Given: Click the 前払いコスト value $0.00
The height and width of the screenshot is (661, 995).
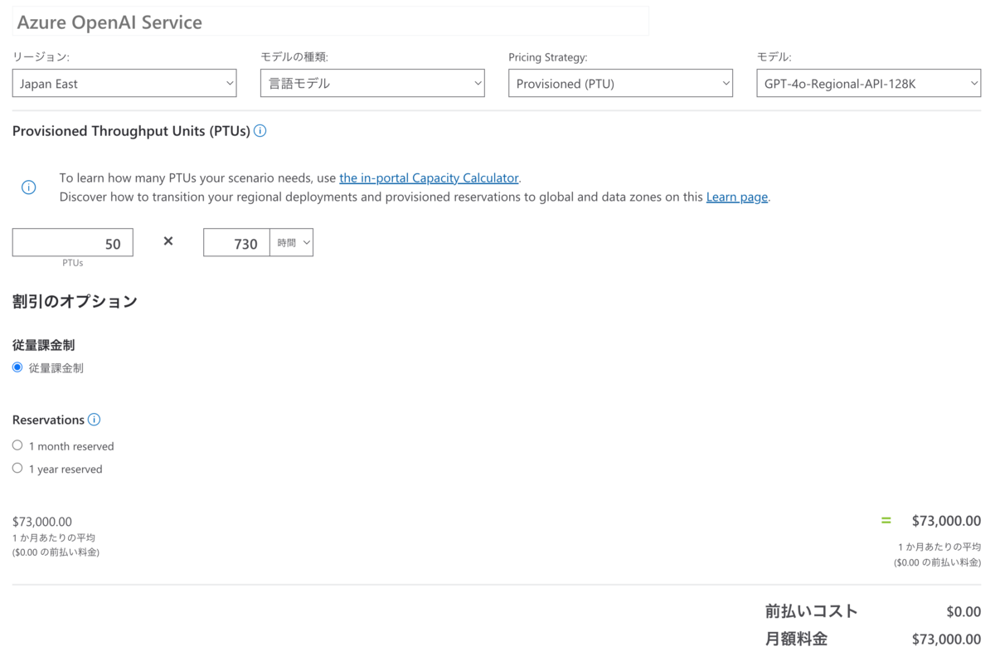Looking at the screenshot, I should click(963, 612).
